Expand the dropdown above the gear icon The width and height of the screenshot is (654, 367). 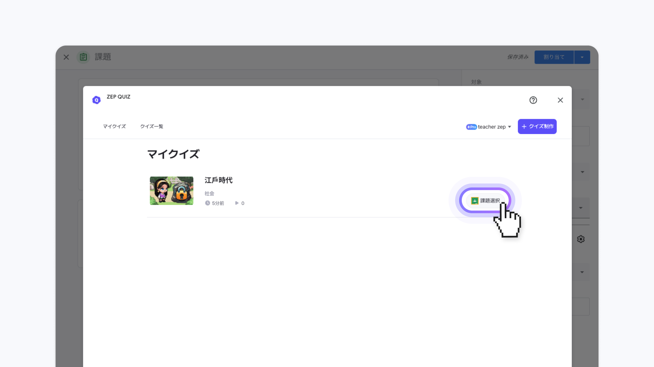click(x=581, y=208)
